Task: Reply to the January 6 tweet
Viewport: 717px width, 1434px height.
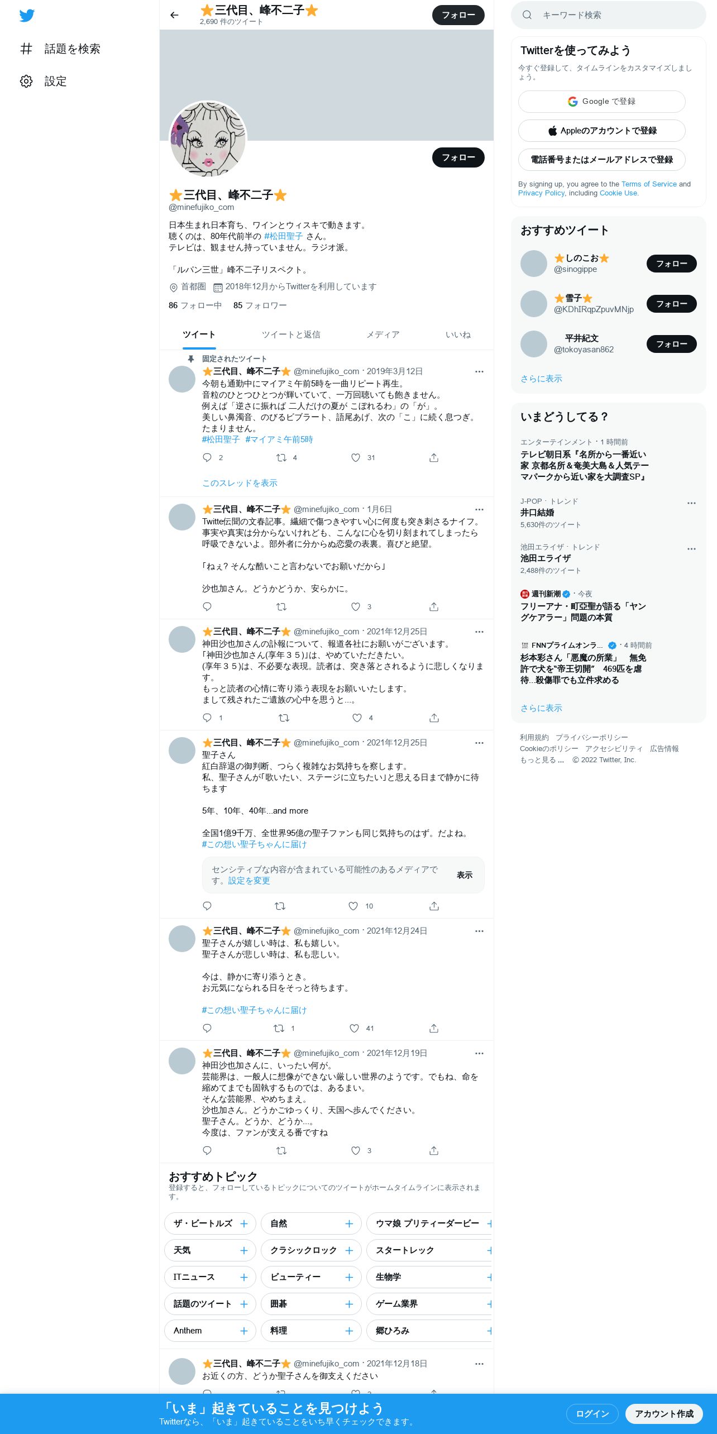Action: point(207,606)
